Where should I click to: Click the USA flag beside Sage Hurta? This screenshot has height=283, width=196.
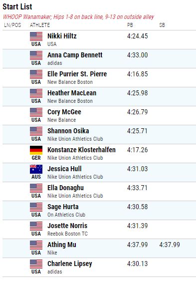point(36,207)
